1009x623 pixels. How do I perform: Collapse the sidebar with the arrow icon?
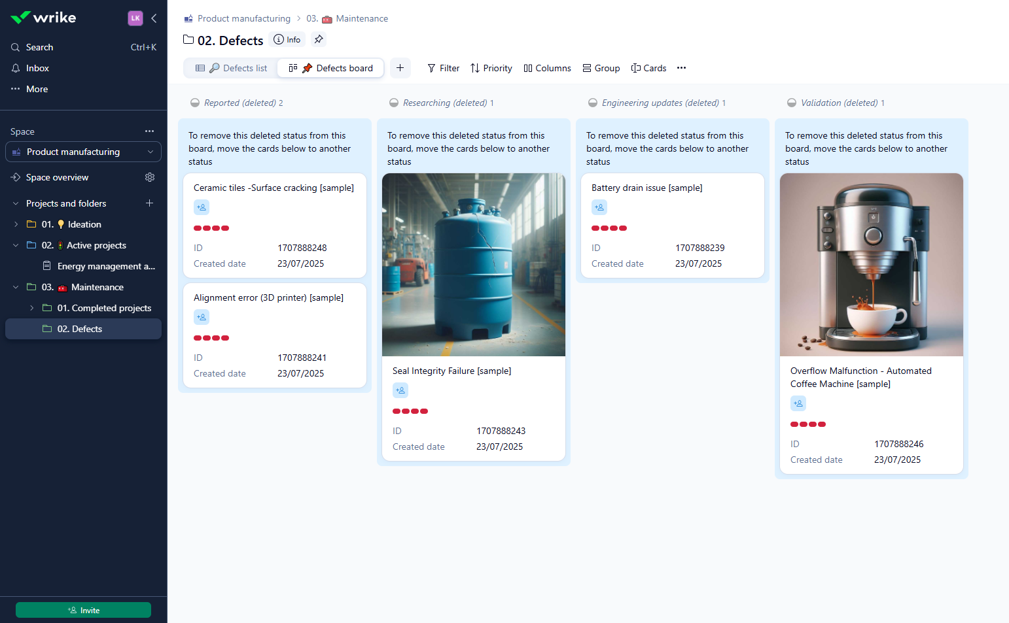(x=154, y=18)
